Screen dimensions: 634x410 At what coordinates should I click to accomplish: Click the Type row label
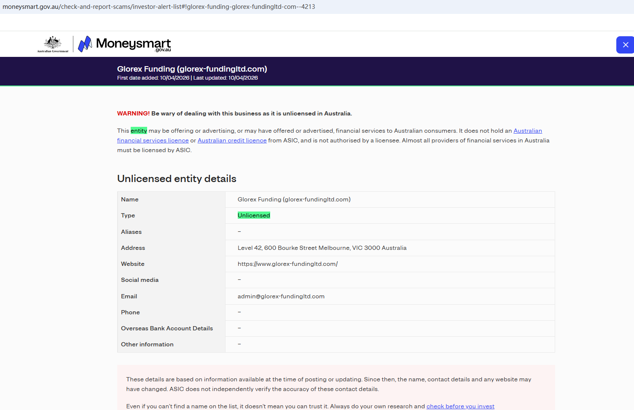[x=128, y=215]
